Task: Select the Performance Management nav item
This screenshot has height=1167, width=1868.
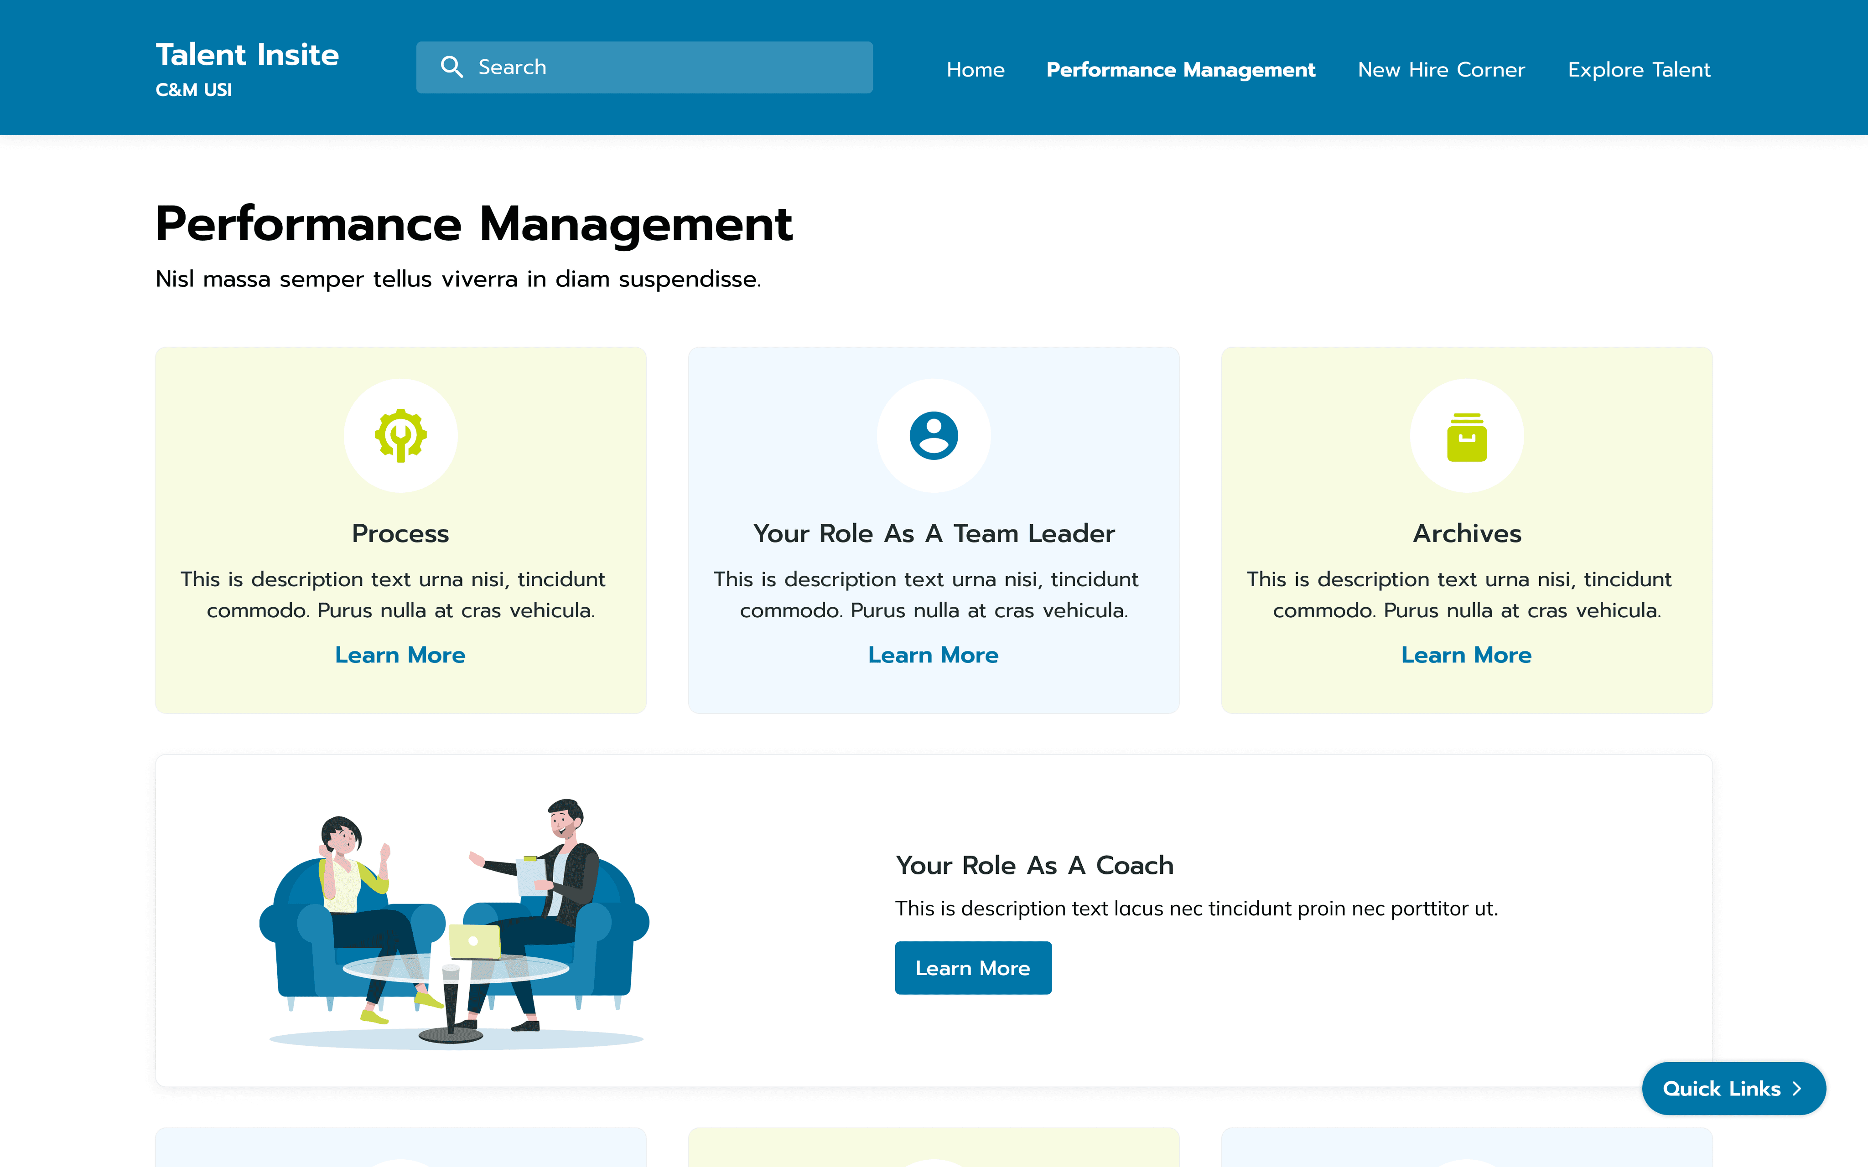Action: coord(1180,69)
